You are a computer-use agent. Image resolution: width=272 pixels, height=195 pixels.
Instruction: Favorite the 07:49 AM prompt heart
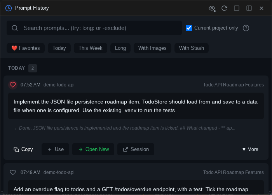(13, 172)
